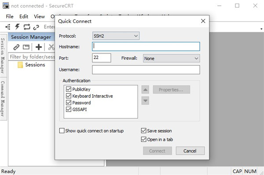Toggle the Keyboard Interactive checkbox
Image resolution: width=264 pixels, height=175 pixels.
point(69,96)
